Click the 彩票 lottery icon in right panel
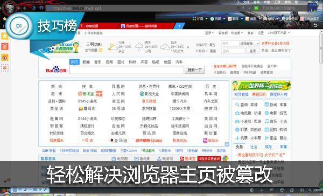The height and width of the screenshot is (196, 323). pyautogui.click(x=237, y=130)
